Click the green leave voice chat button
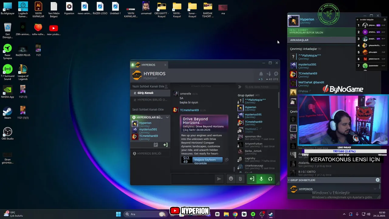This screenshot has width=389, height=219. [x=252, y=179]
